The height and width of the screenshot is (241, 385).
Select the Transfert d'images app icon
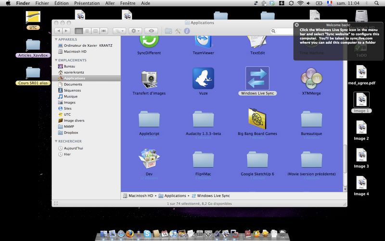149,79
